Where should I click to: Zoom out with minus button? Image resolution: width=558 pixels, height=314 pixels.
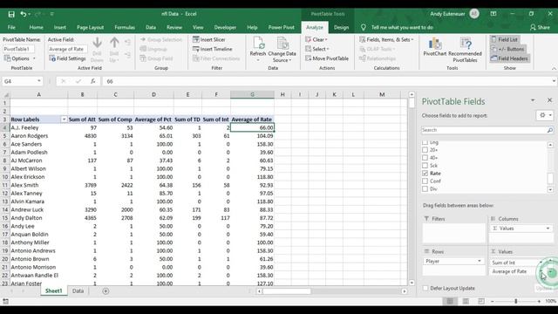tap(493, 301)
